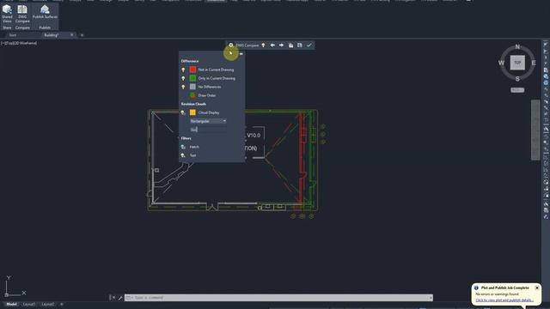Click the Share panel label in ribbon
The height and width of the screenshot is (309, 550).
coord(7,27)
